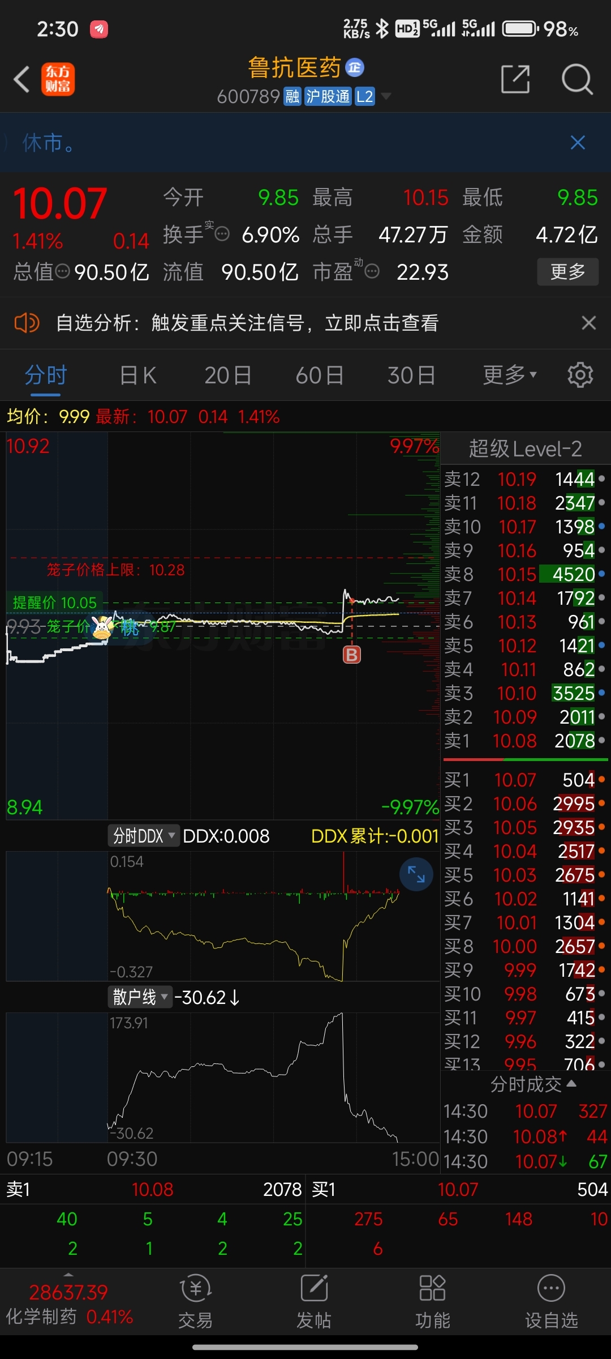Tap the 40 sell queue order
The height and width of the screenshot is (1359, 611).
(x=67, y=1219)
